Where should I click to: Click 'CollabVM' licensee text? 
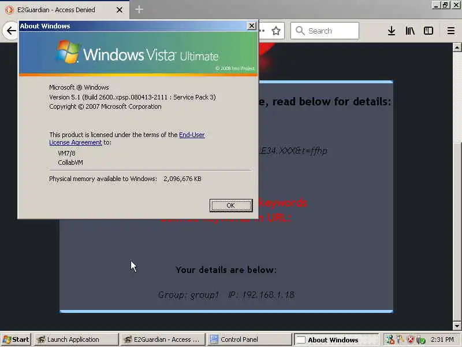[x=70, y=163]
